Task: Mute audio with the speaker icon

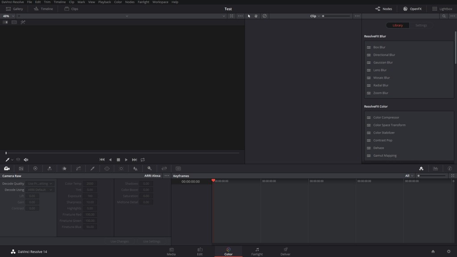Action: (x=26, y=160)
